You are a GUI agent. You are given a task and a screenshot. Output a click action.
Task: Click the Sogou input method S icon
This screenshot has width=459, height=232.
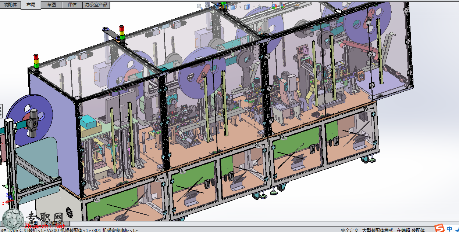(440, 228)
